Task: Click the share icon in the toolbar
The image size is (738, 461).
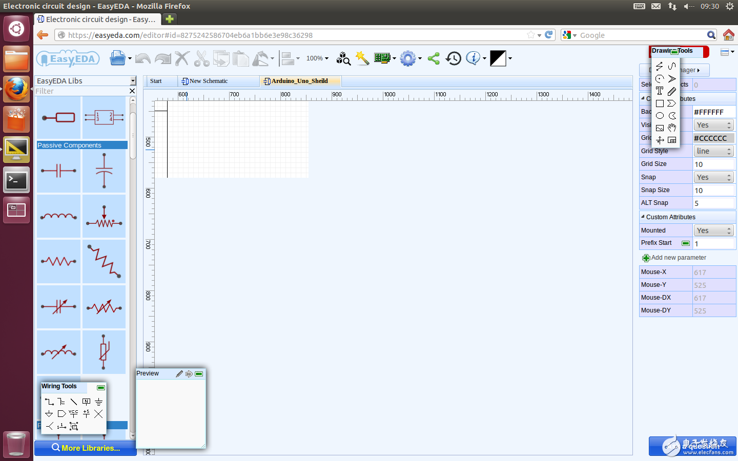Action: [433, 58]
